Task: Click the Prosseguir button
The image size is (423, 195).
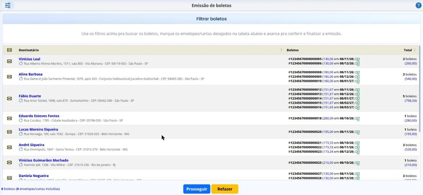Action: pyautogui.click(x=197, y=189)
